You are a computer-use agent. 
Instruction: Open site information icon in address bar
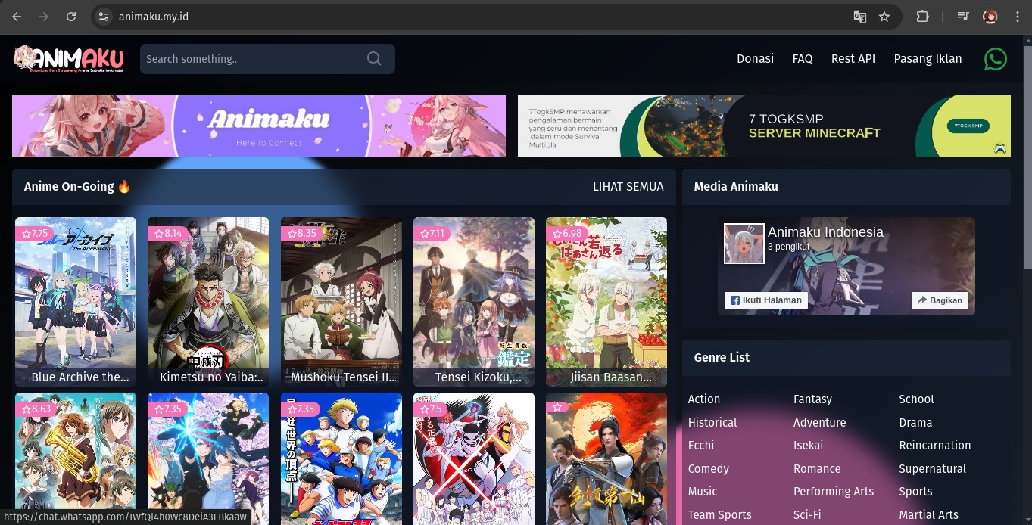tap(104, 17)
